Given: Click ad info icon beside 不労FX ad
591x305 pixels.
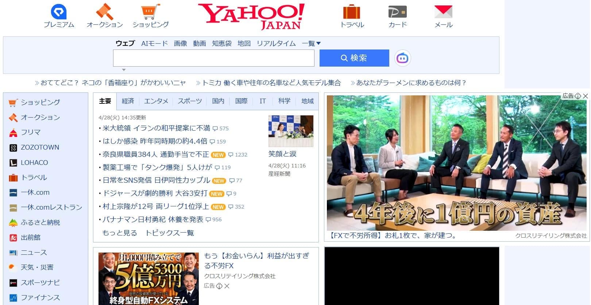Looking at the screenshot, I should 219,286.
